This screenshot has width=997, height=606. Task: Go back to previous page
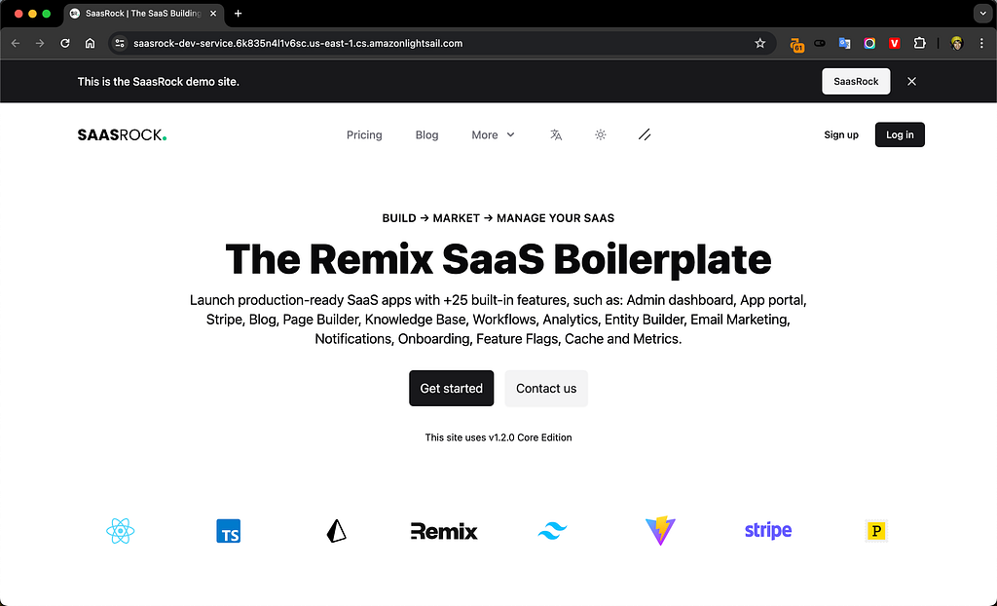pyautogui.click(x=16, y=43)
